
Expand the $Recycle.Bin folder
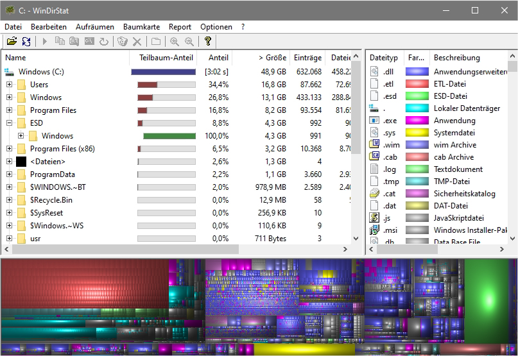pyautogui.click(x=9, y=200)
